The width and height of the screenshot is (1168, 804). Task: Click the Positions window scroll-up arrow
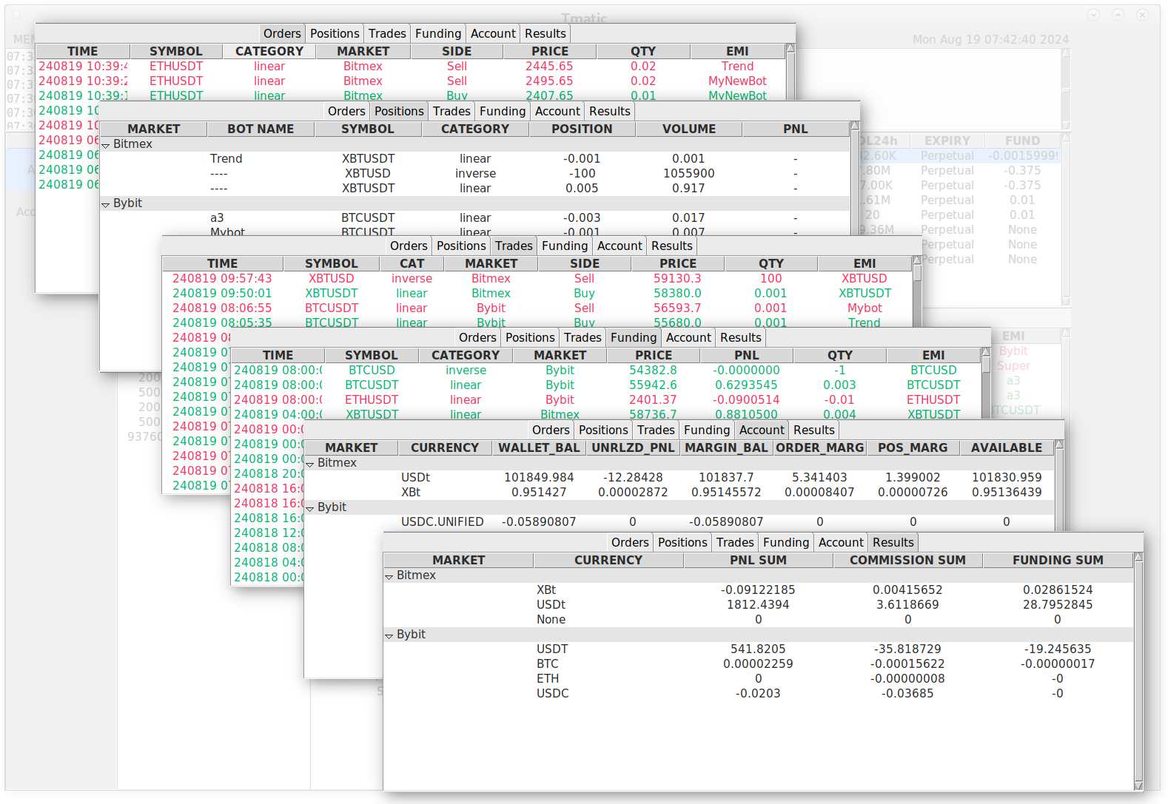pyautogui.click(x=855, y=126)
